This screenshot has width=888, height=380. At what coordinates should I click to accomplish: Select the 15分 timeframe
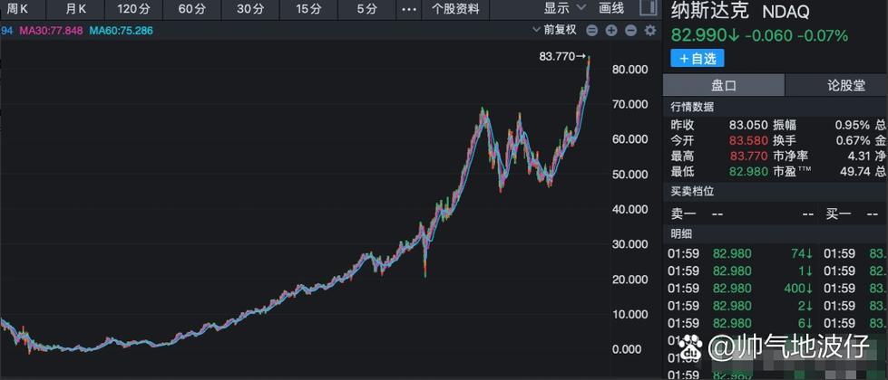coord(308,9)
